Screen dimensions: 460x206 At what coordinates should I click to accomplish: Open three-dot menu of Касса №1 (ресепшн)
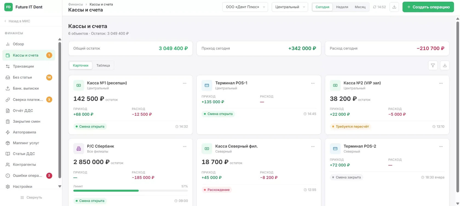pyautogui.click(x=185, y=83)
